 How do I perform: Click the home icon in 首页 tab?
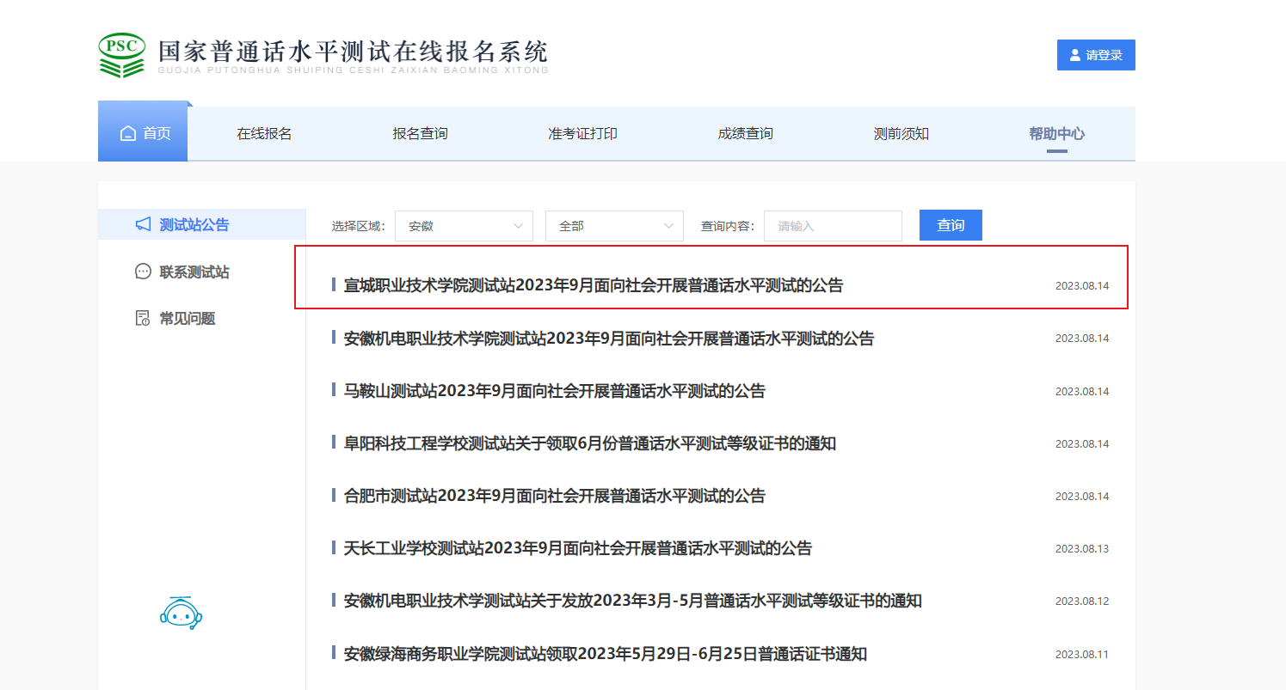point(128,134)
